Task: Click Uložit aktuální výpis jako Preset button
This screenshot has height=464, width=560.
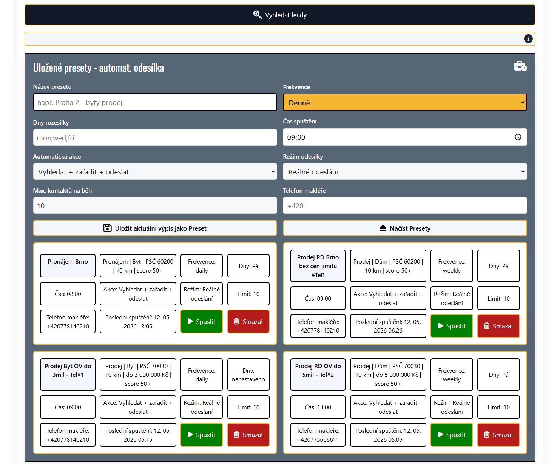Action: pos(155,228)
